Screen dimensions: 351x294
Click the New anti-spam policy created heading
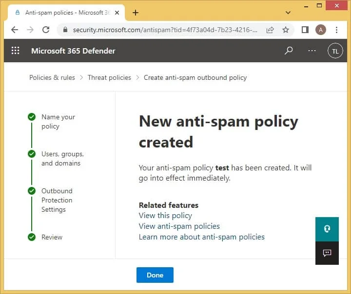coord(218,132)
